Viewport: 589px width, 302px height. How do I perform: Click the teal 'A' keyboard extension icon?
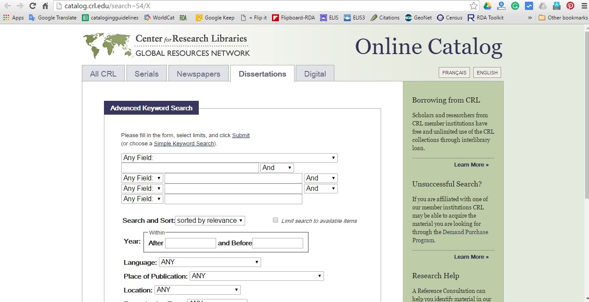click(557, 6)
